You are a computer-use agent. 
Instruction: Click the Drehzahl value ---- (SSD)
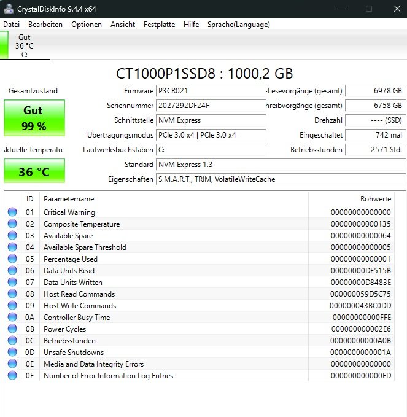coord(375,120)
